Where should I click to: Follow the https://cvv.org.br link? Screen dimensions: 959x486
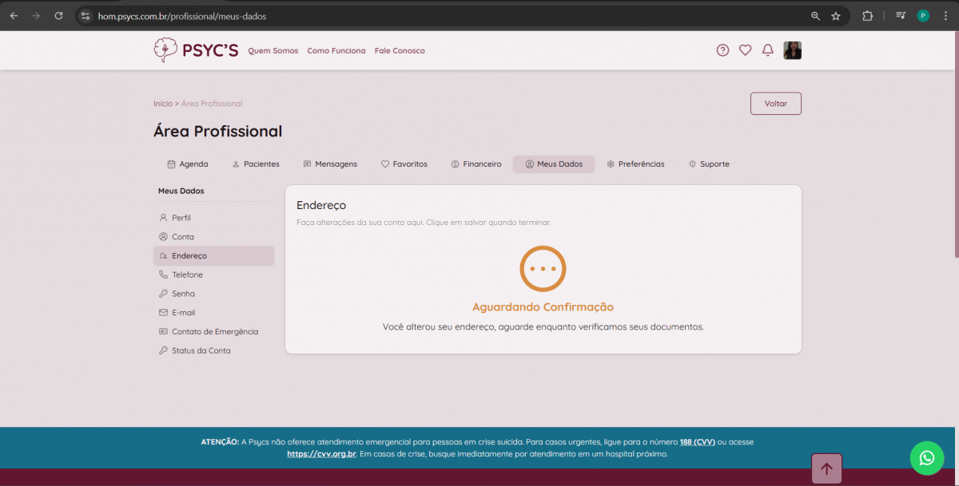click(x=321, y=454)
